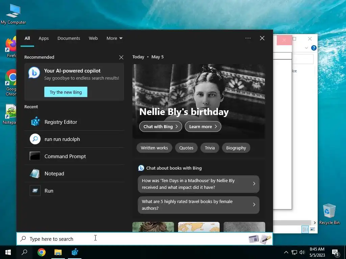Click the taskbar clock showing 8:45 AM
Viewport: 346px width, 259px height.
pos(317,252)
